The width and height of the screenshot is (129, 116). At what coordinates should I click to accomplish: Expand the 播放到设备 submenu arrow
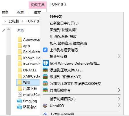click(119, 57)
